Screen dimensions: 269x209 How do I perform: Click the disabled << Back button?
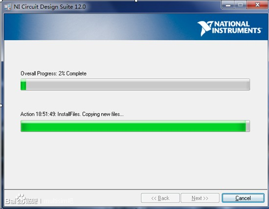pyautogui.click(x=160, y=198)
